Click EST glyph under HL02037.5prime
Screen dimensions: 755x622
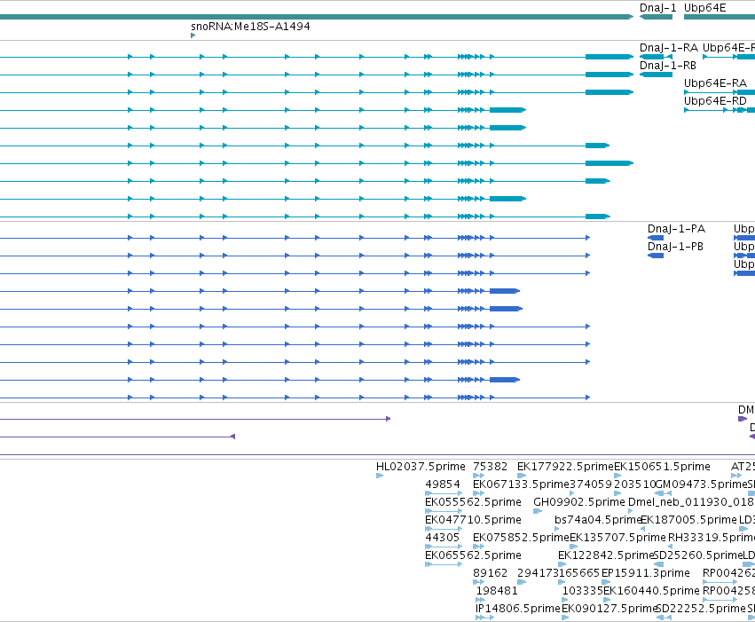(x=380, y=476)
